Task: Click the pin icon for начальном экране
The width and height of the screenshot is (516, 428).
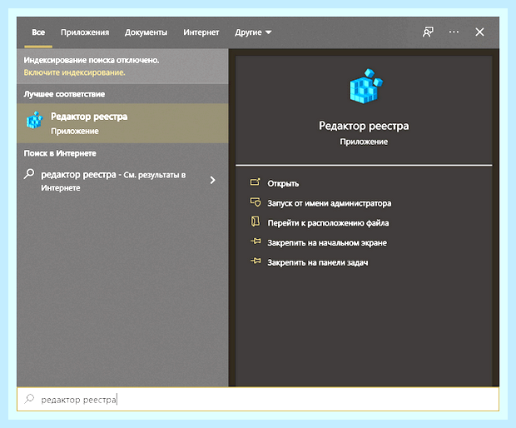Action: [256, 241]
